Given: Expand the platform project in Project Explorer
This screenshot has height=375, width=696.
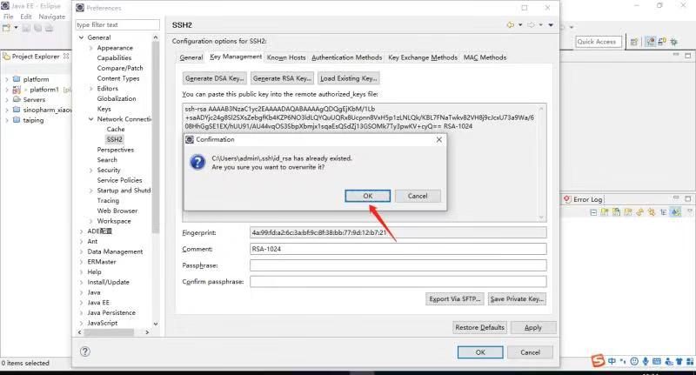Looking at the screenshot, I should [x=7, y=79].
